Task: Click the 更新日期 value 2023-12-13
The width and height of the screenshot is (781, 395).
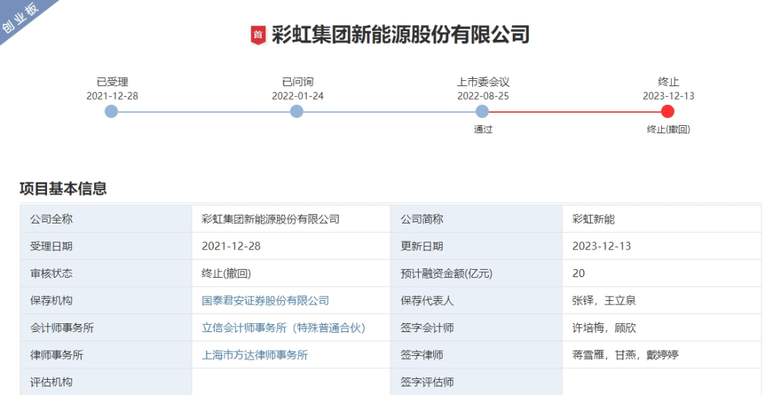Action: (662, 246)
